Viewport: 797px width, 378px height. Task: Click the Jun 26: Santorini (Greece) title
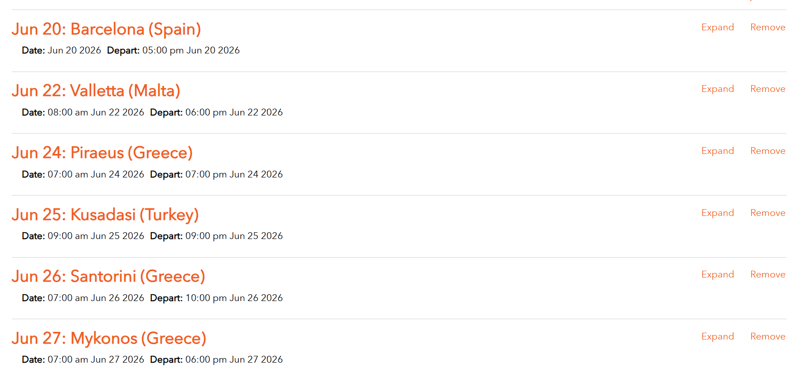tap(108, 277)
